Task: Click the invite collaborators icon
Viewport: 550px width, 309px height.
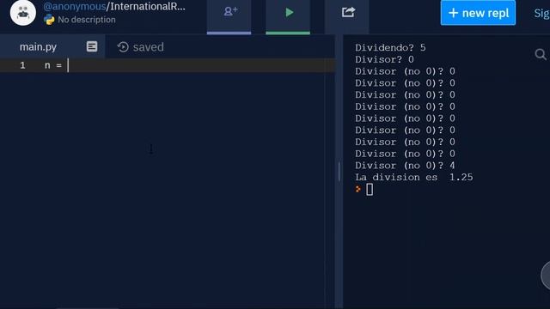Action: point(230,12)
